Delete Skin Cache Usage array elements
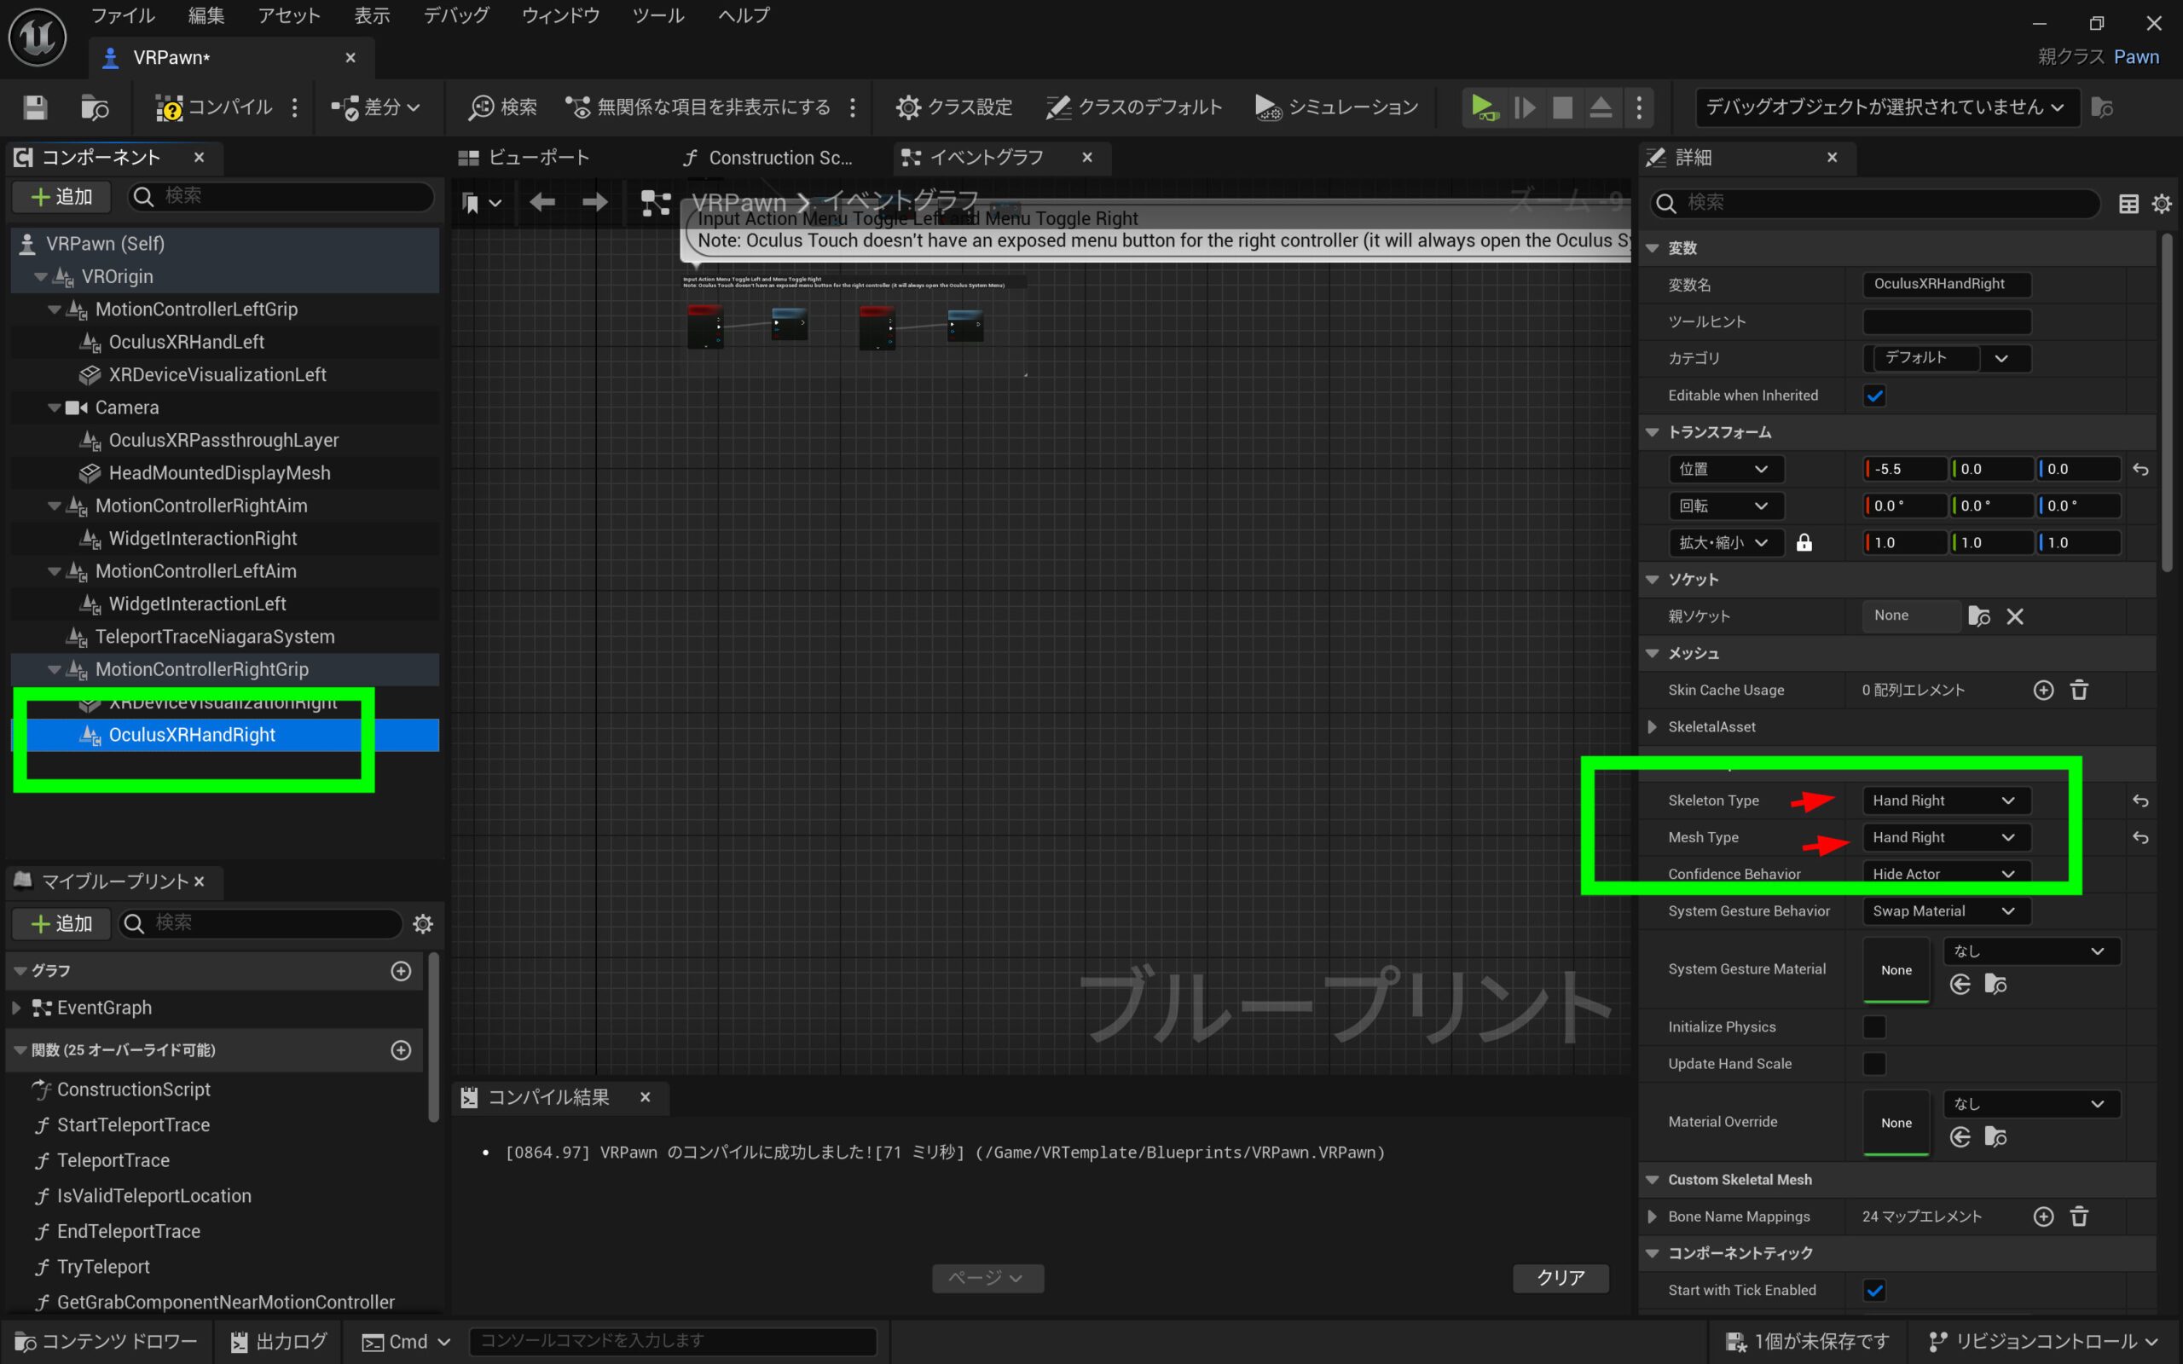 coord(2078,691)
